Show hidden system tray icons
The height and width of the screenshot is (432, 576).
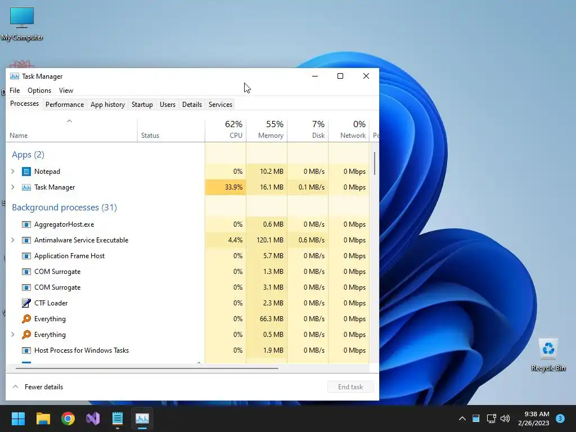[462, 418]
